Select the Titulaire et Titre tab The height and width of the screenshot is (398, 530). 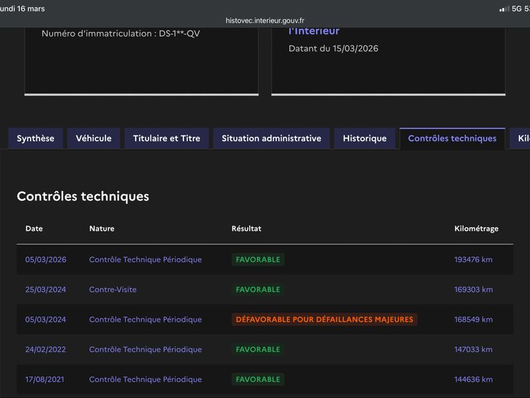pos(167,139)
